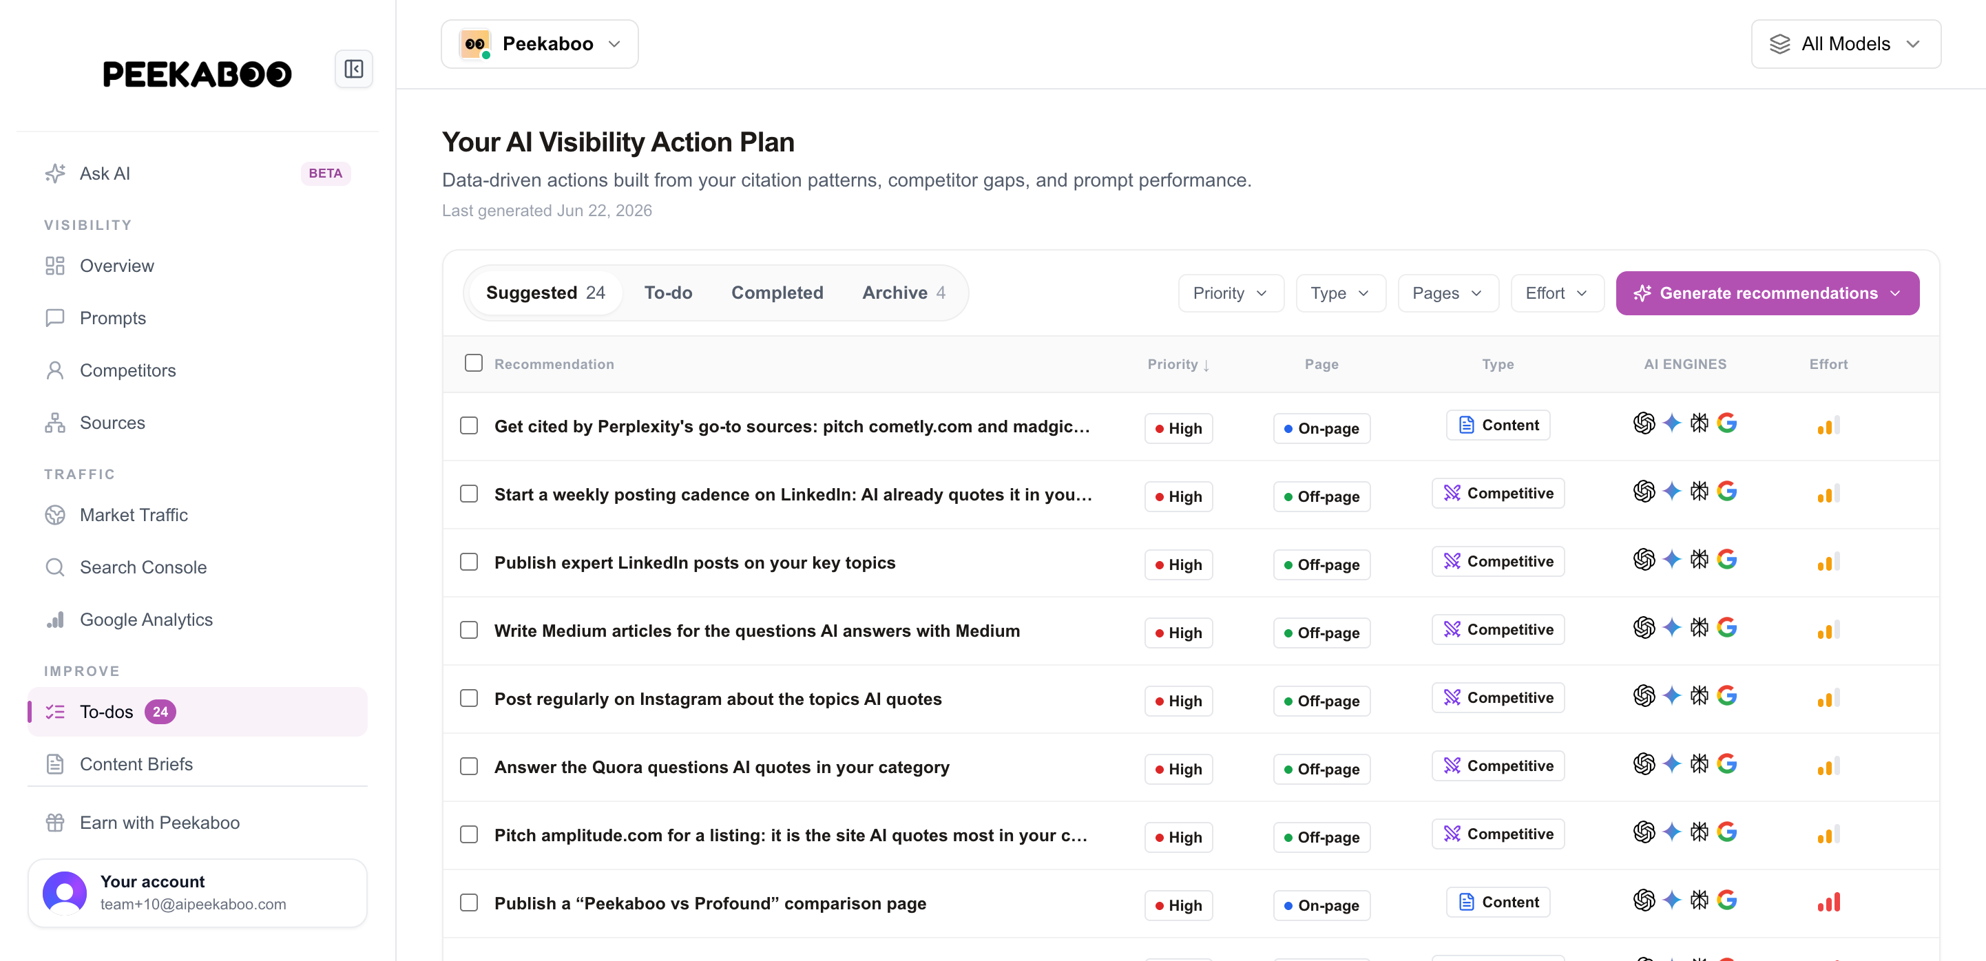Click the Overview grid icon
Screen dimensions: 1986x961
pyautogui.click(x=54, y=266)
